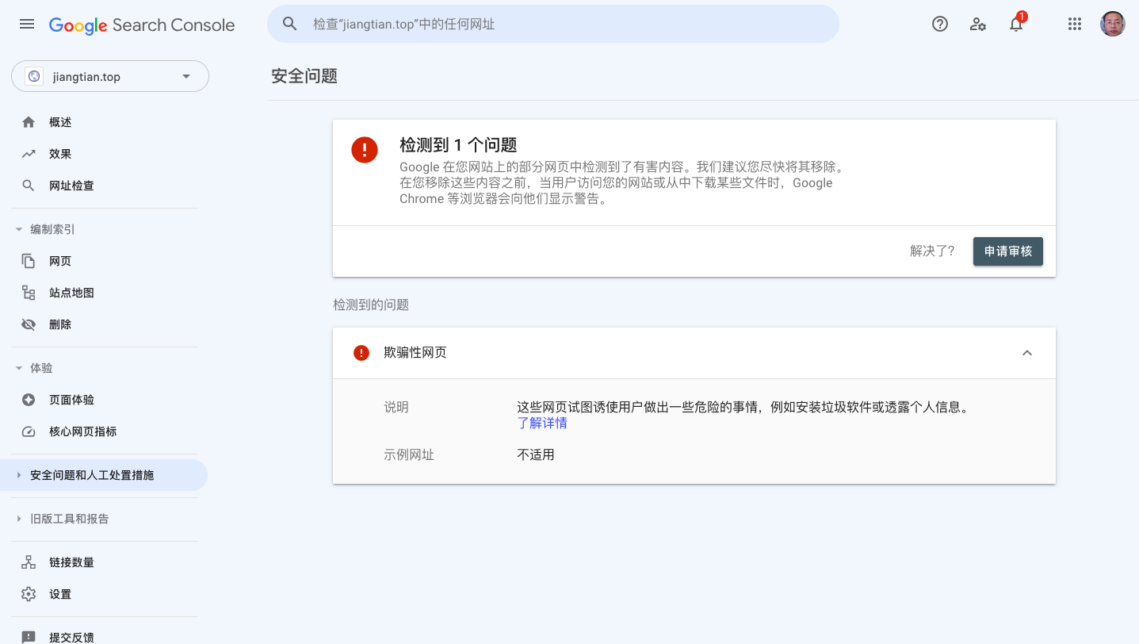Image resolution: width=1139 pixels, height=644 pixels.
Task: Click the search magnifier icon in URL bar
Action: 290,25
